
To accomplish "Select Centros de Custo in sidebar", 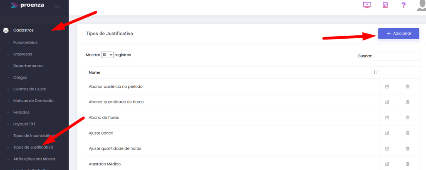I will tap(30, 89).
